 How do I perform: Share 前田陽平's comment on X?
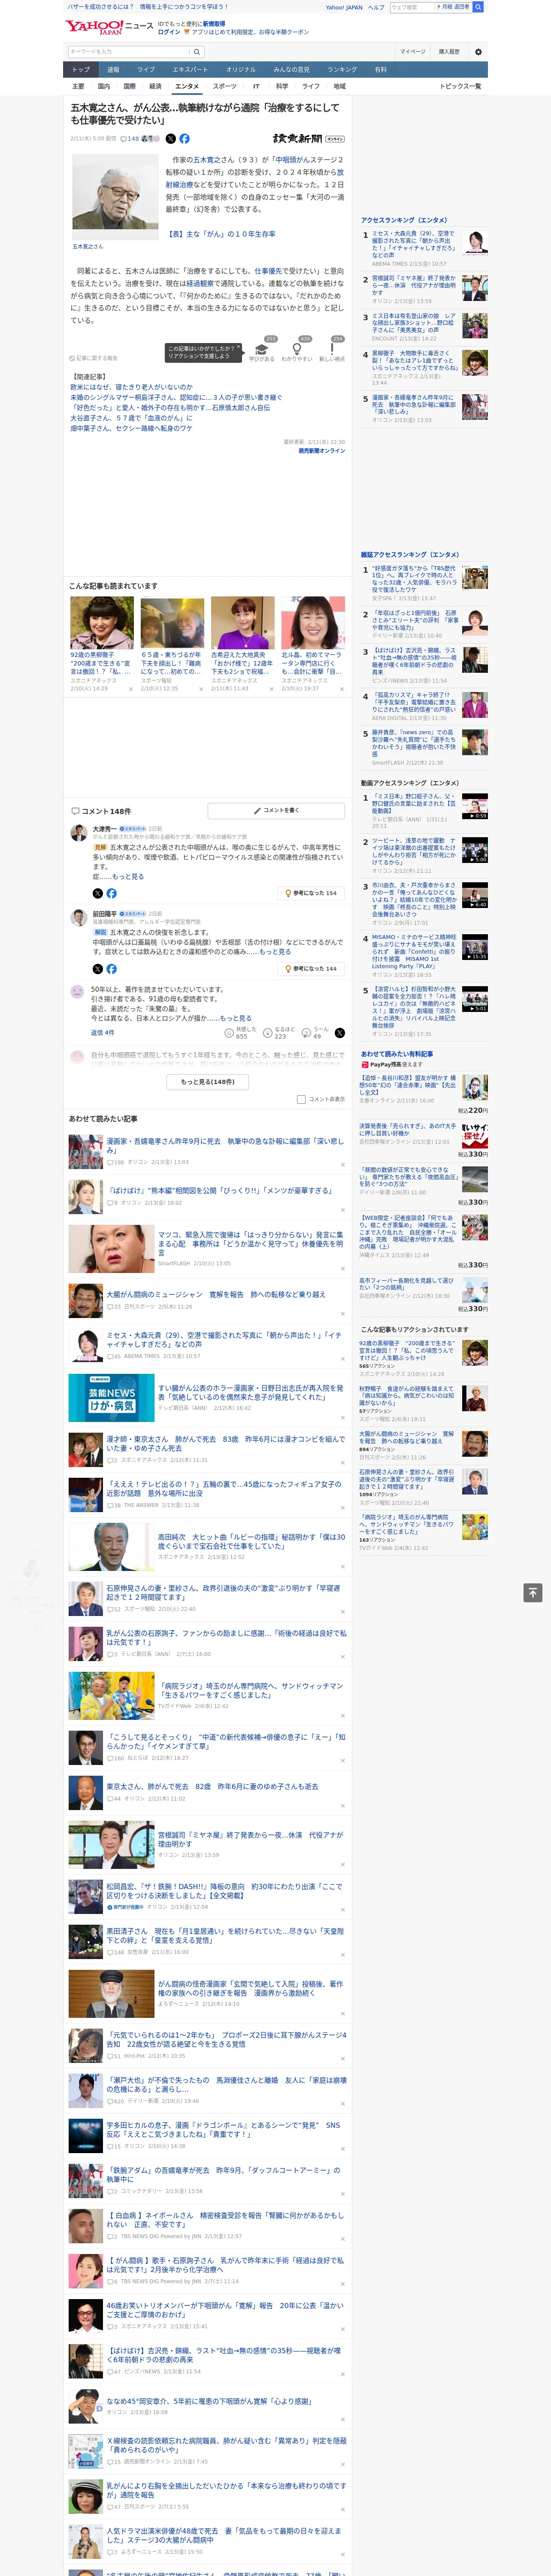point(98,969)
